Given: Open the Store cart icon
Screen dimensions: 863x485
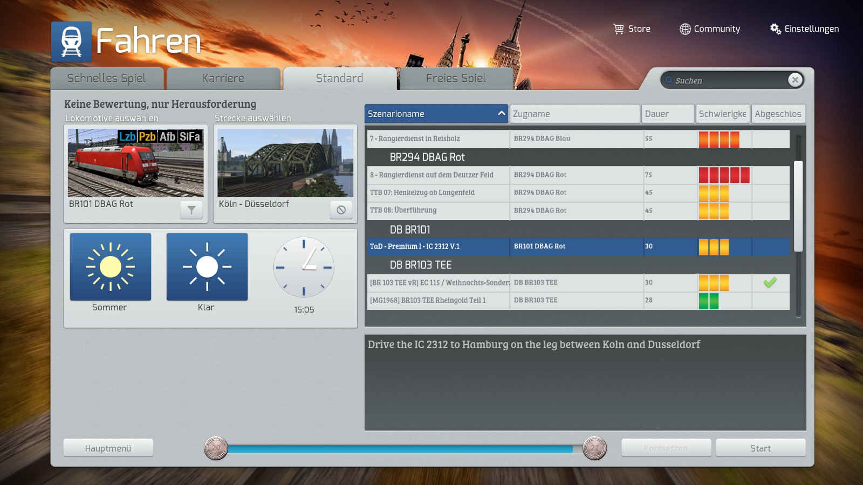Looking at the screenshot, I should [618, 29].
